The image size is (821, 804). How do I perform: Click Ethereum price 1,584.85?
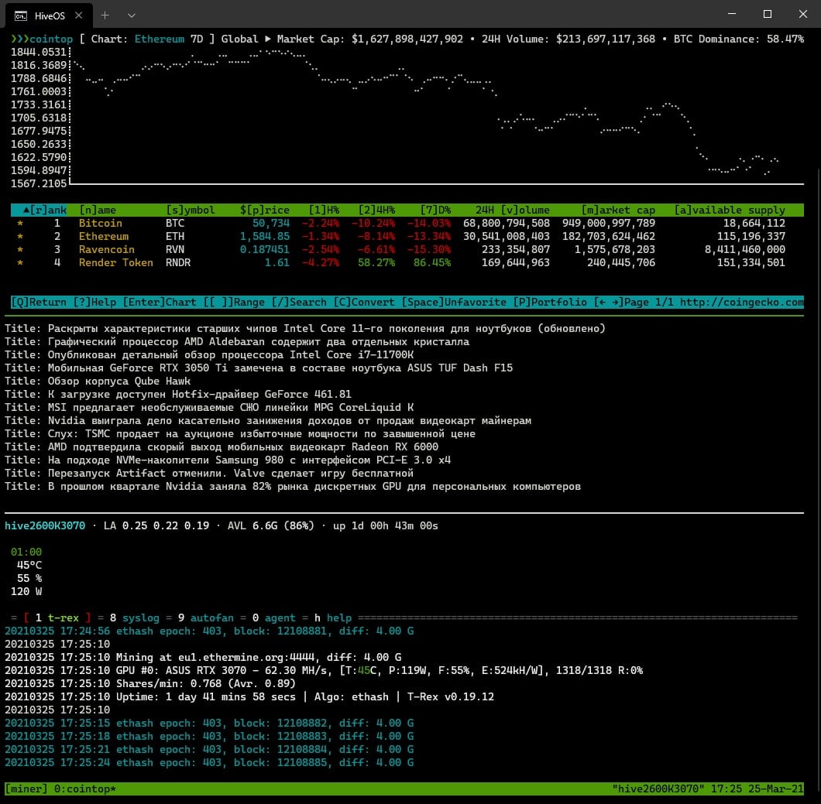(264, 237)
